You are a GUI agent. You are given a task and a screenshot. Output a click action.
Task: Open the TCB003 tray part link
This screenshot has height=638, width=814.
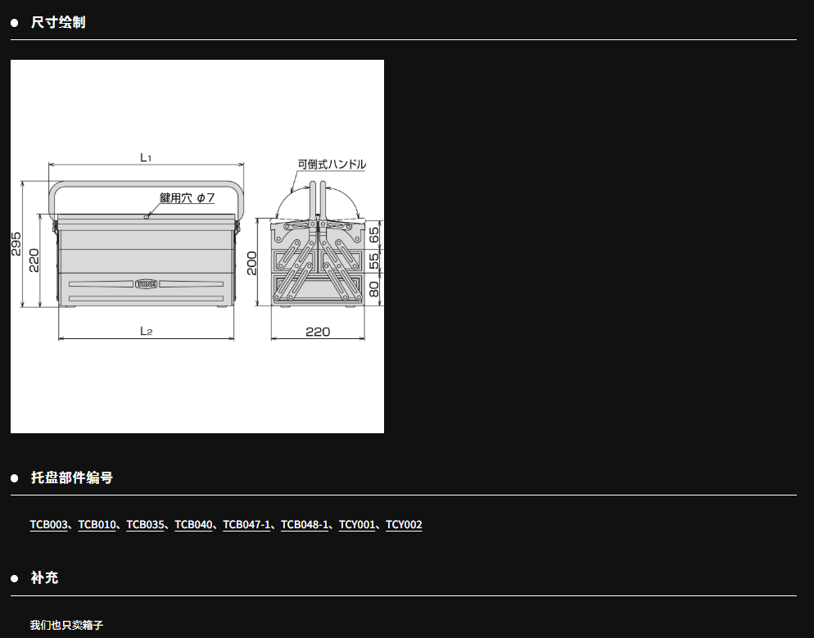[49, 525]
